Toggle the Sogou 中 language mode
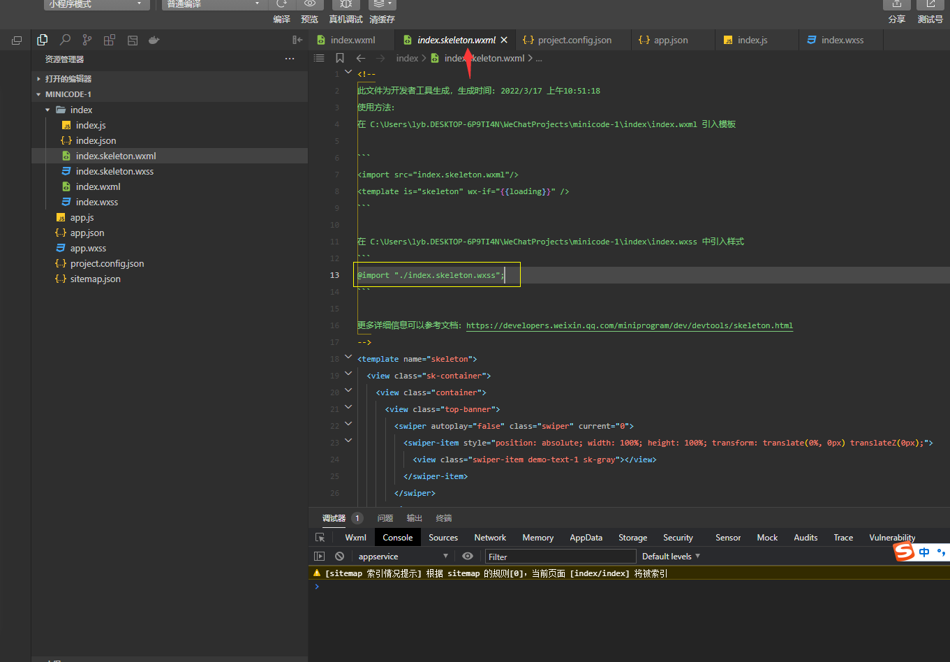The image size is (950, 662). (925, 552)
